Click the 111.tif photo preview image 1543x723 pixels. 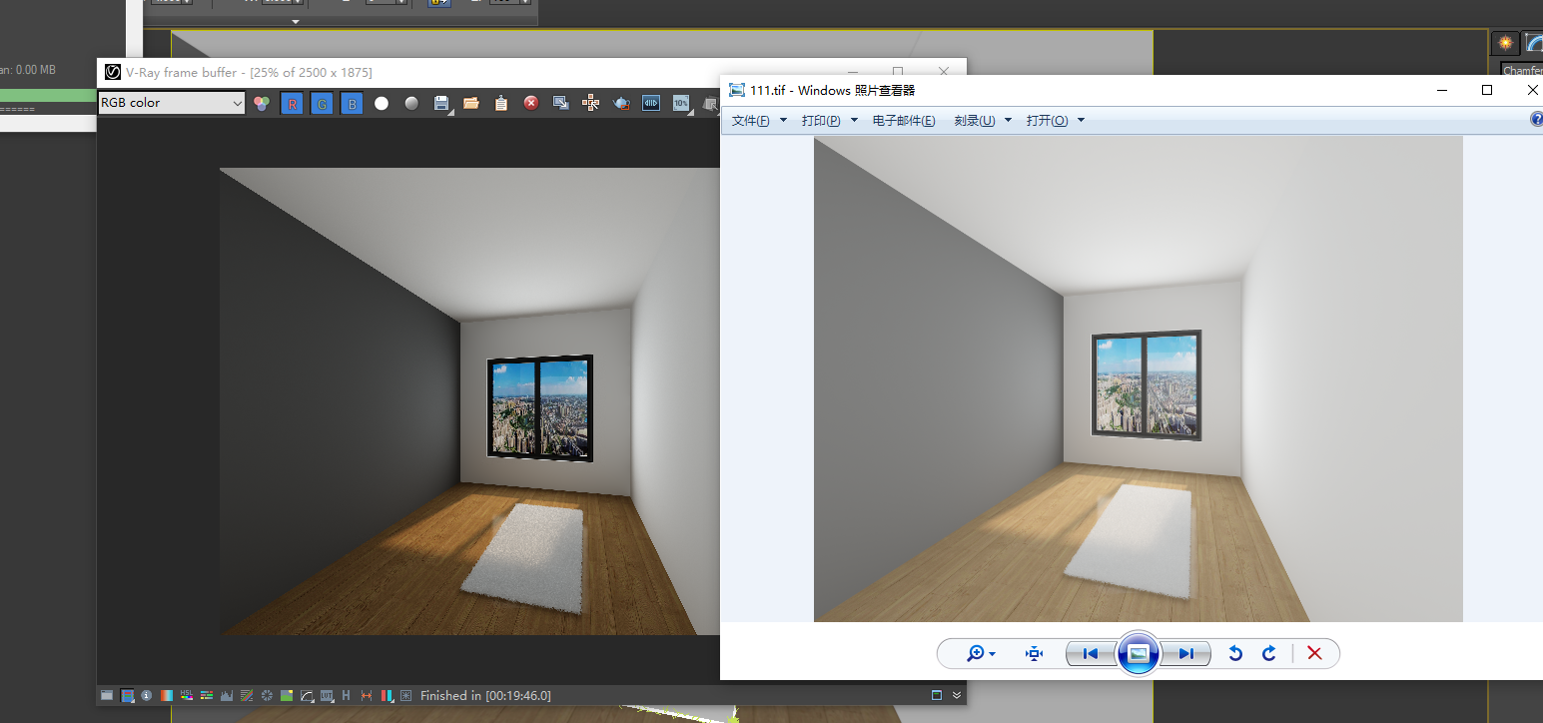tap(1139, 379)
